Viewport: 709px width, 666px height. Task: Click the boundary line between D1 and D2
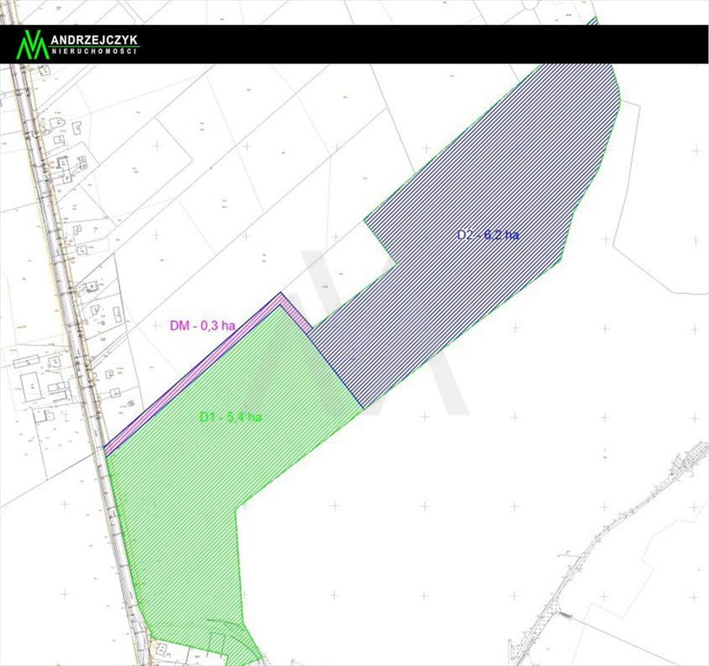(x=336, y=369)
